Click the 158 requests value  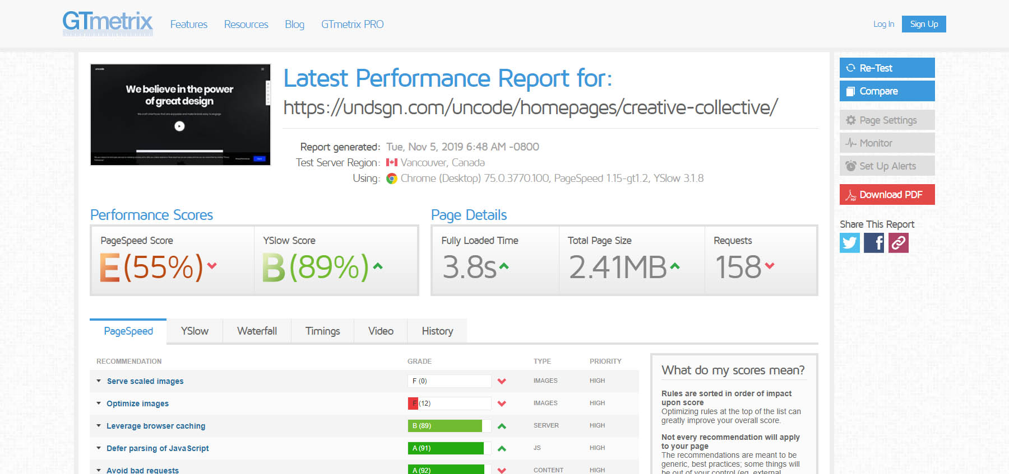[738, 267]
